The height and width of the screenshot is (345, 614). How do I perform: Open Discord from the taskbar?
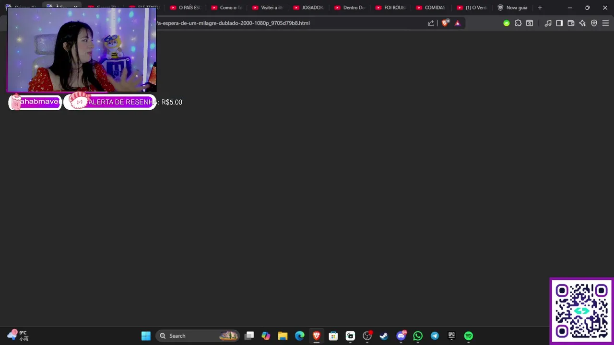tap(401, 336)
